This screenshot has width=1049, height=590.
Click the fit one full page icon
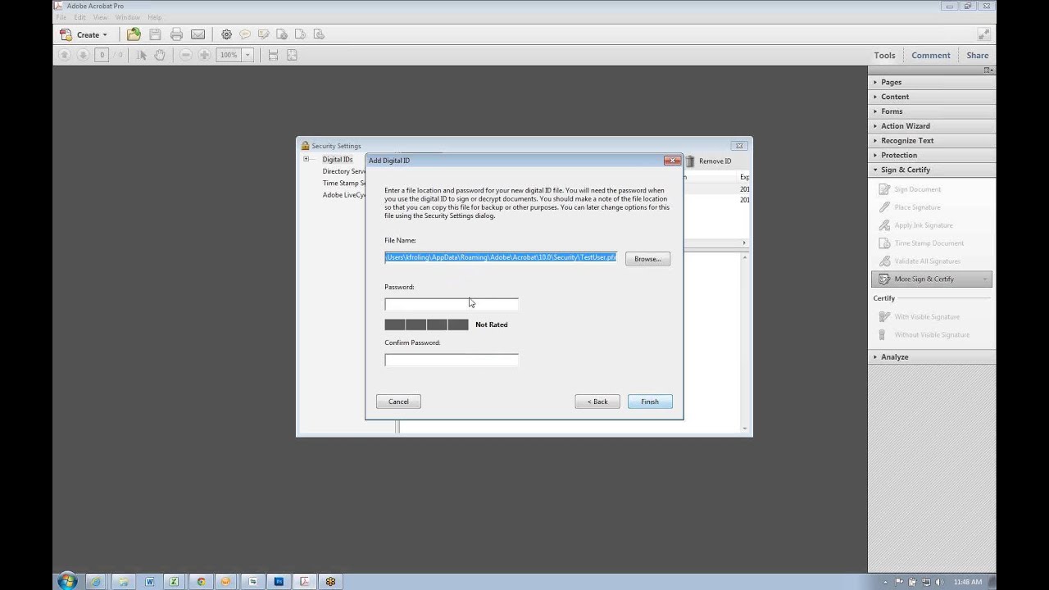292,55
